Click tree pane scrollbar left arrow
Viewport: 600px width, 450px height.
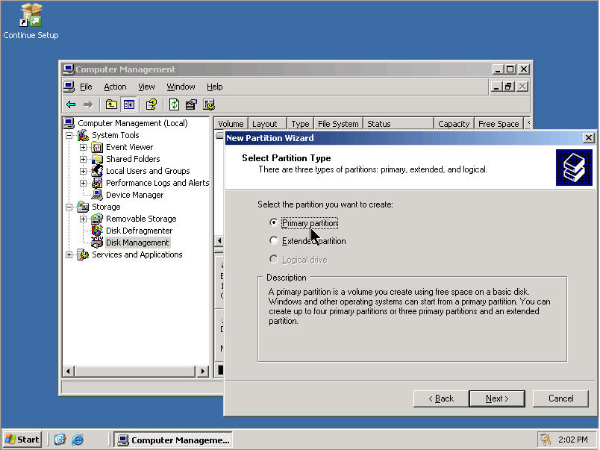click(68, 371)
